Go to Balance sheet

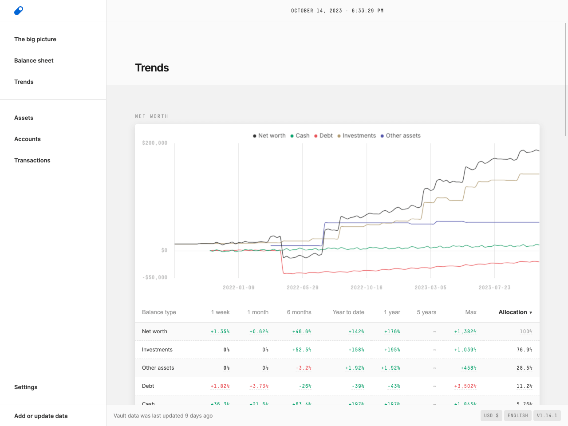34,60
